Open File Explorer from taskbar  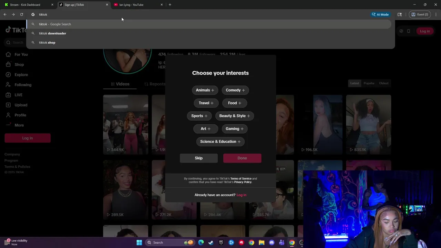coord(261,242)
